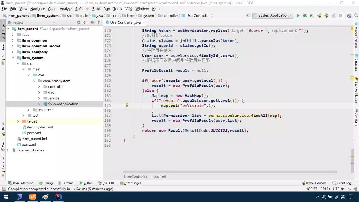Viewport: 359px width, 202px height.
Task: Open the SystemApplication run configuration dropdown
Action: click(x=273, y=15)
